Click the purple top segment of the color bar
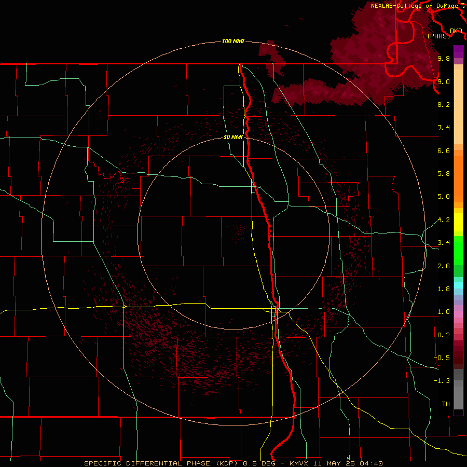This screenshot has width=467, height=467. (x=458, y=52)
